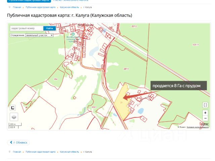Click the кадастровый номер search field
This screenshot has width=215, height=161.
point(26,28)
